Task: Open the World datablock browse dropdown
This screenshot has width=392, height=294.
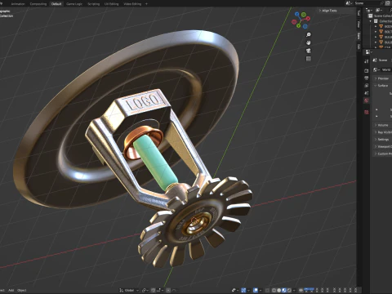Action: coord(376,70)
